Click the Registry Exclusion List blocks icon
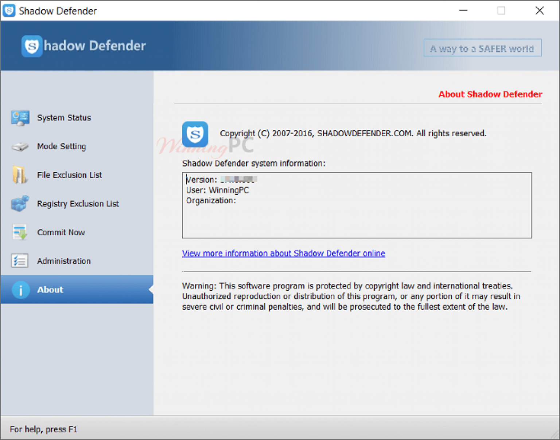 pos(20,204)
